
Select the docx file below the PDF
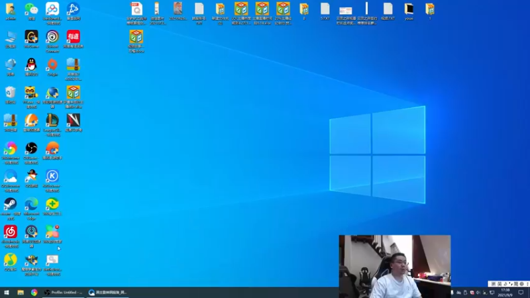[x=136, y=41]
